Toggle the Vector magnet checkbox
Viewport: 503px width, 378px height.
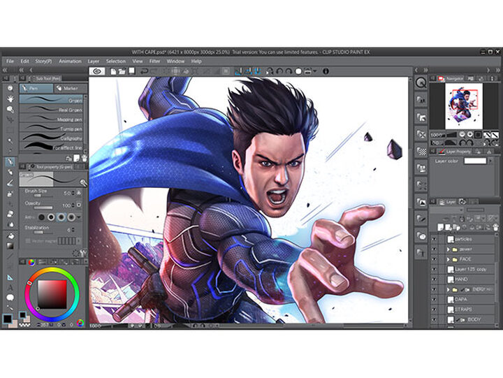point(28,240)
